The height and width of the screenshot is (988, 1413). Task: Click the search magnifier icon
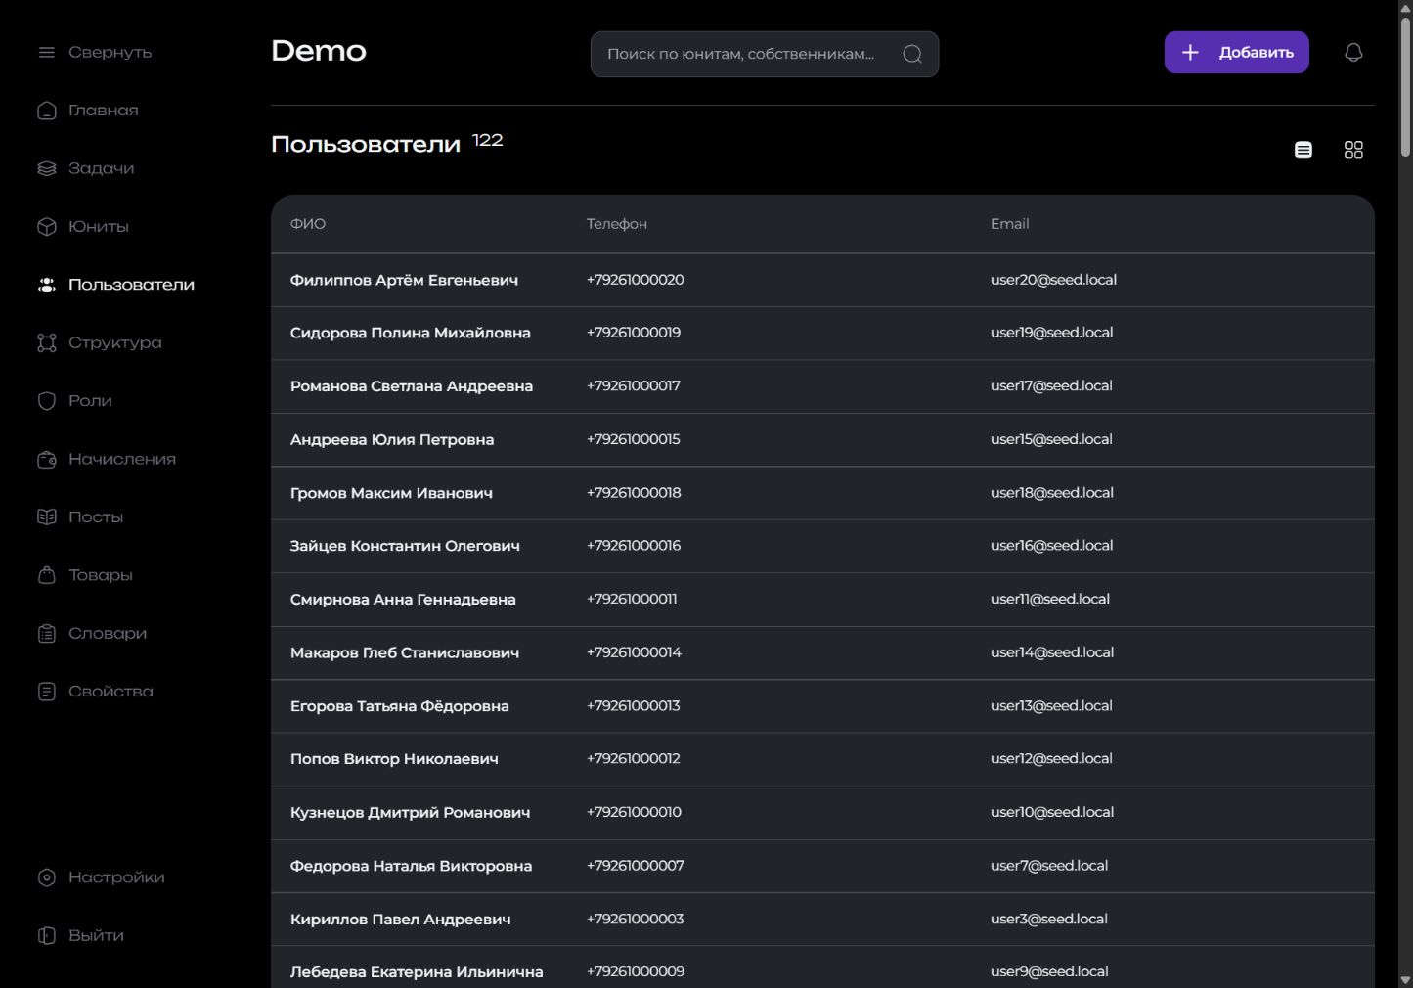coord(912,54)
